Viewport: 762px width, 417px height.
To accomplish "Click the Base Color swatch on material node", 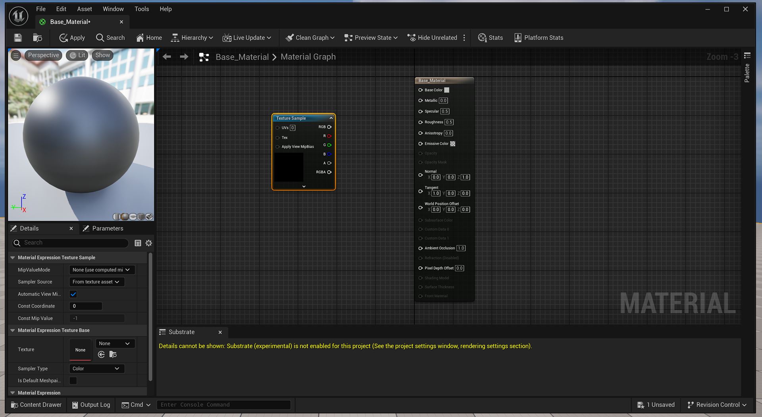I will tap(446, 90).
